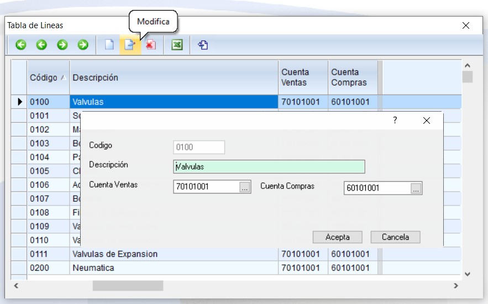Click the previous record green arrow
Viewport: 488px width, 304px height.
coord(41,45)
